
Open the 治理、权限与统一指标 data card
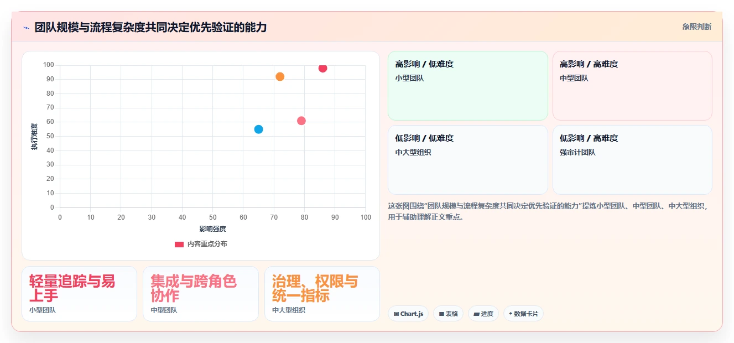tap(322, 294)
